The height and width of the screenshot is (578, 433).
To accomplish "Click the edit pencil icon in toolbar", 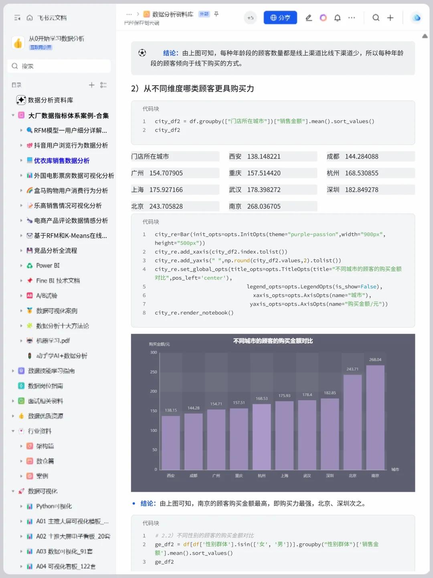I will tap(309, 18).
